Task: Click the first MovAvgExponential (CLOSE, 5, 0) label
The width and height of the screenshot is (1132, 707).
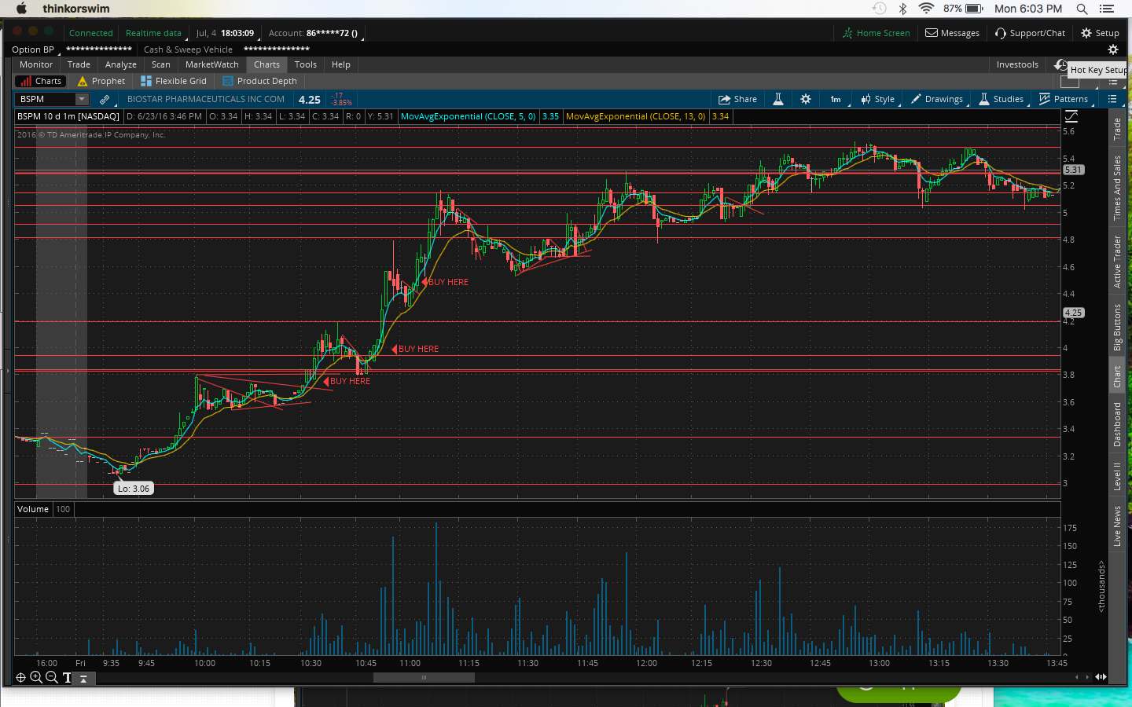Action: tap(469, 116)
